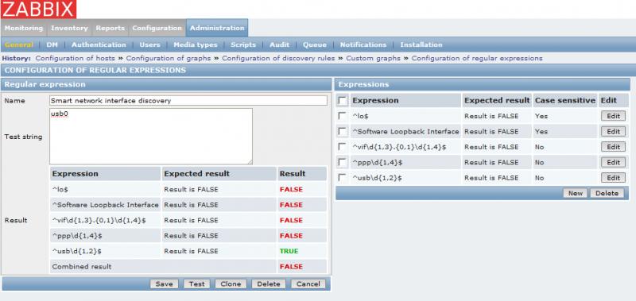Click the Name input field
The width and height of the screenshot is (636, 301).
188,101
